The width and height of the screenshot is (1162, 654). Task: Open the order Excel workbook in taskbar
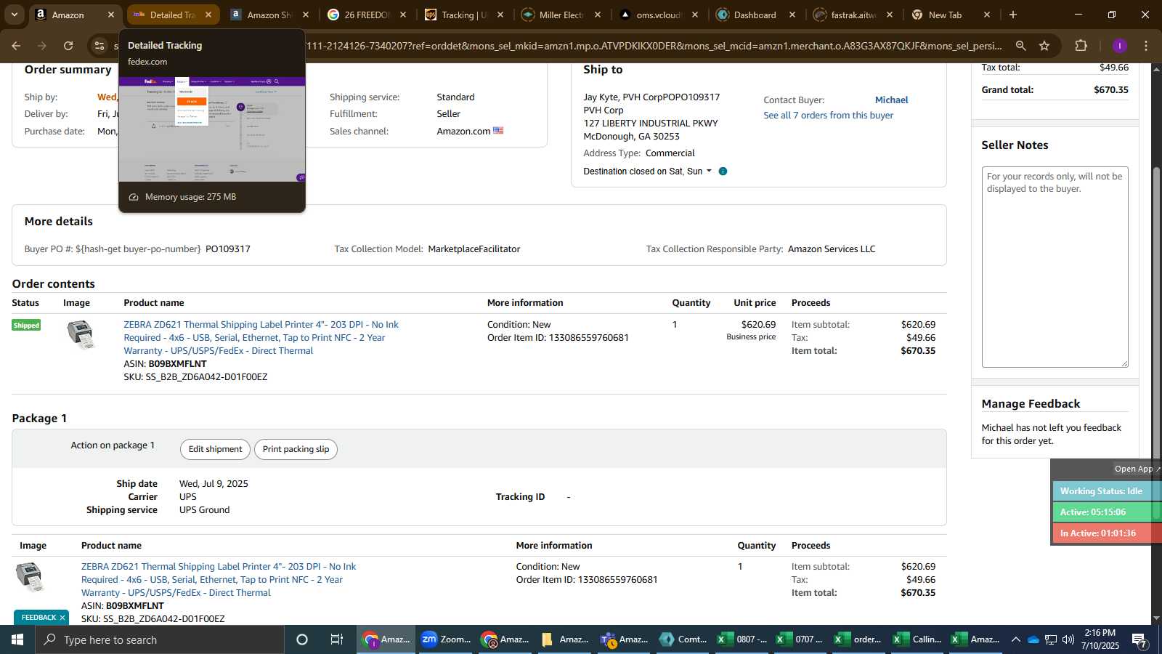click(x=858, y=639)
